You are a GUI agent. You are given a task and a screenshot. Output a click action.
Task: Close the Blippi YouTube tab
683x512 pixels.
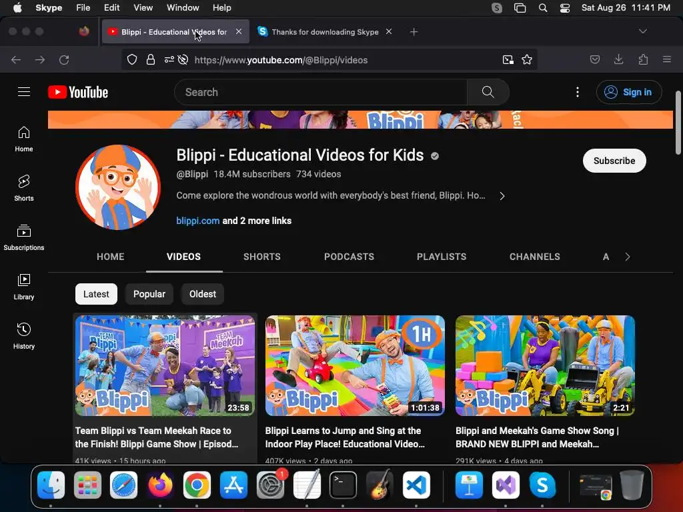tap(239, 31)
